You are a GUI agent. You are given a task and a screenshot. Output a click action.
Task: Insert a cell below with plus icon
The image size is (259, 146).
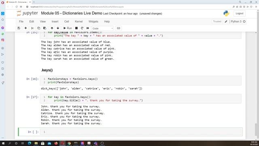tap(25, 28)
